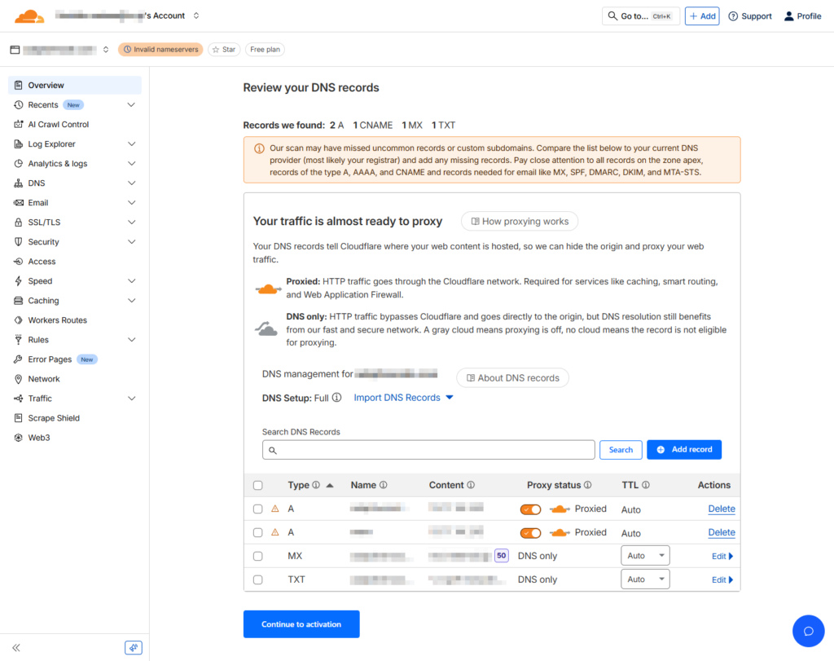Open AI Crawl Control in sidebar

[x=58, y=125]
